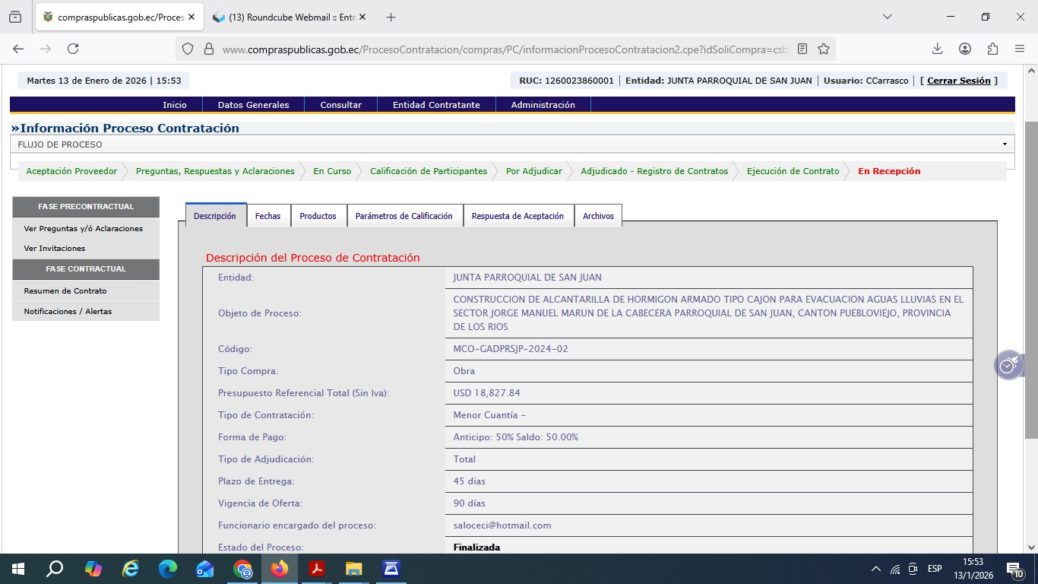Switch to the Fechas tab
Image resolution: width=1038 pixels, height=584 pixels.
pos(267,216)
